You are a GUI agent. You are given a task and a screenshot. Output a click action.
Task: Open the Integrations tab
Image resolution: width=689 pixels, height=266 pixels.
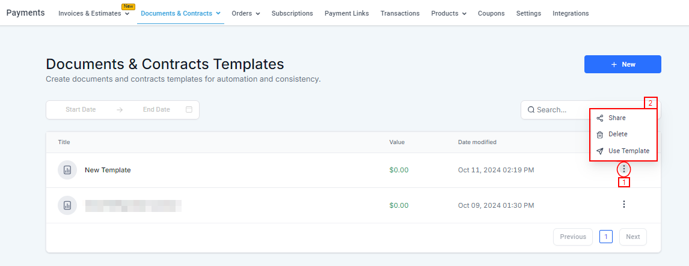571,13
